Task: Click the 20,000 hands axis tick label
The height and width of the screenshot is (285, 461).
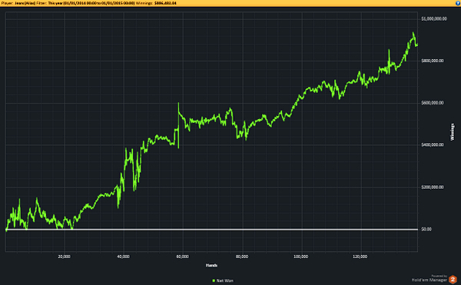Action: [x=64, y=257]
